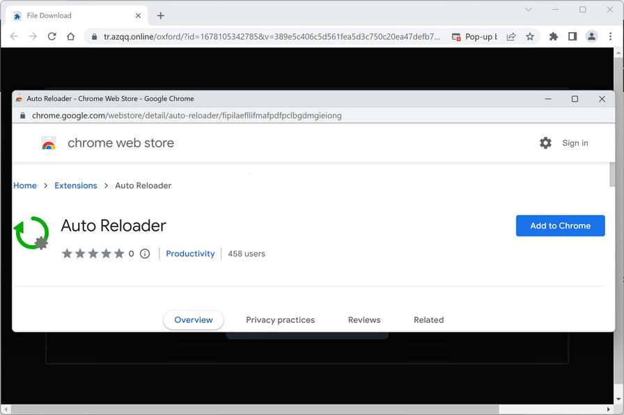This screenshot has height=415, width=624.
Task: Click the Sign in link
Action: coord(575,143)
